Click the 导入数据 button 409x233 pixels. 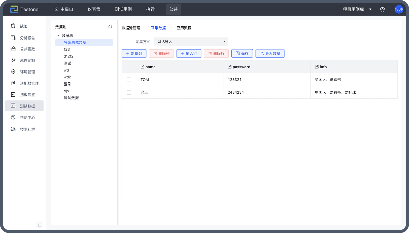coord(270,53)
